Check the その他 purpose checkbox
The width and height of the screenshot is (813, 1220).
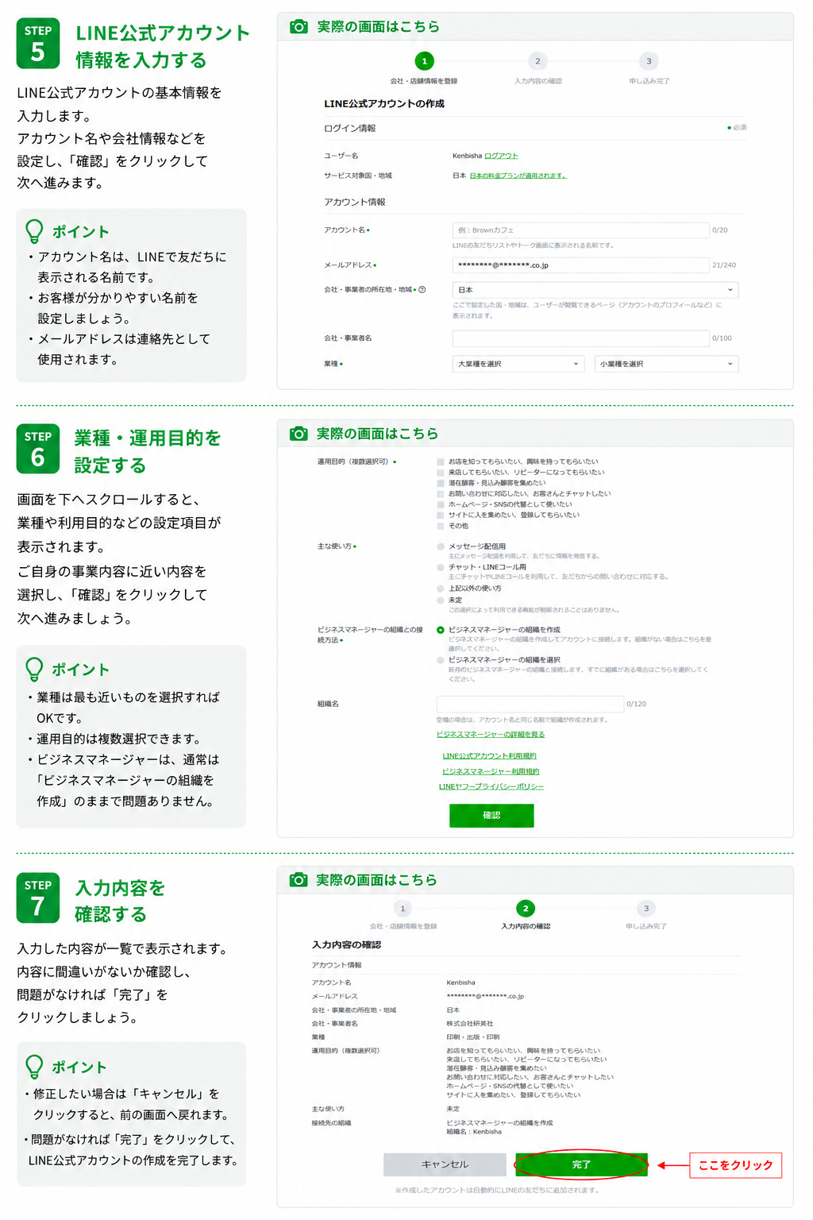[441, 526]
